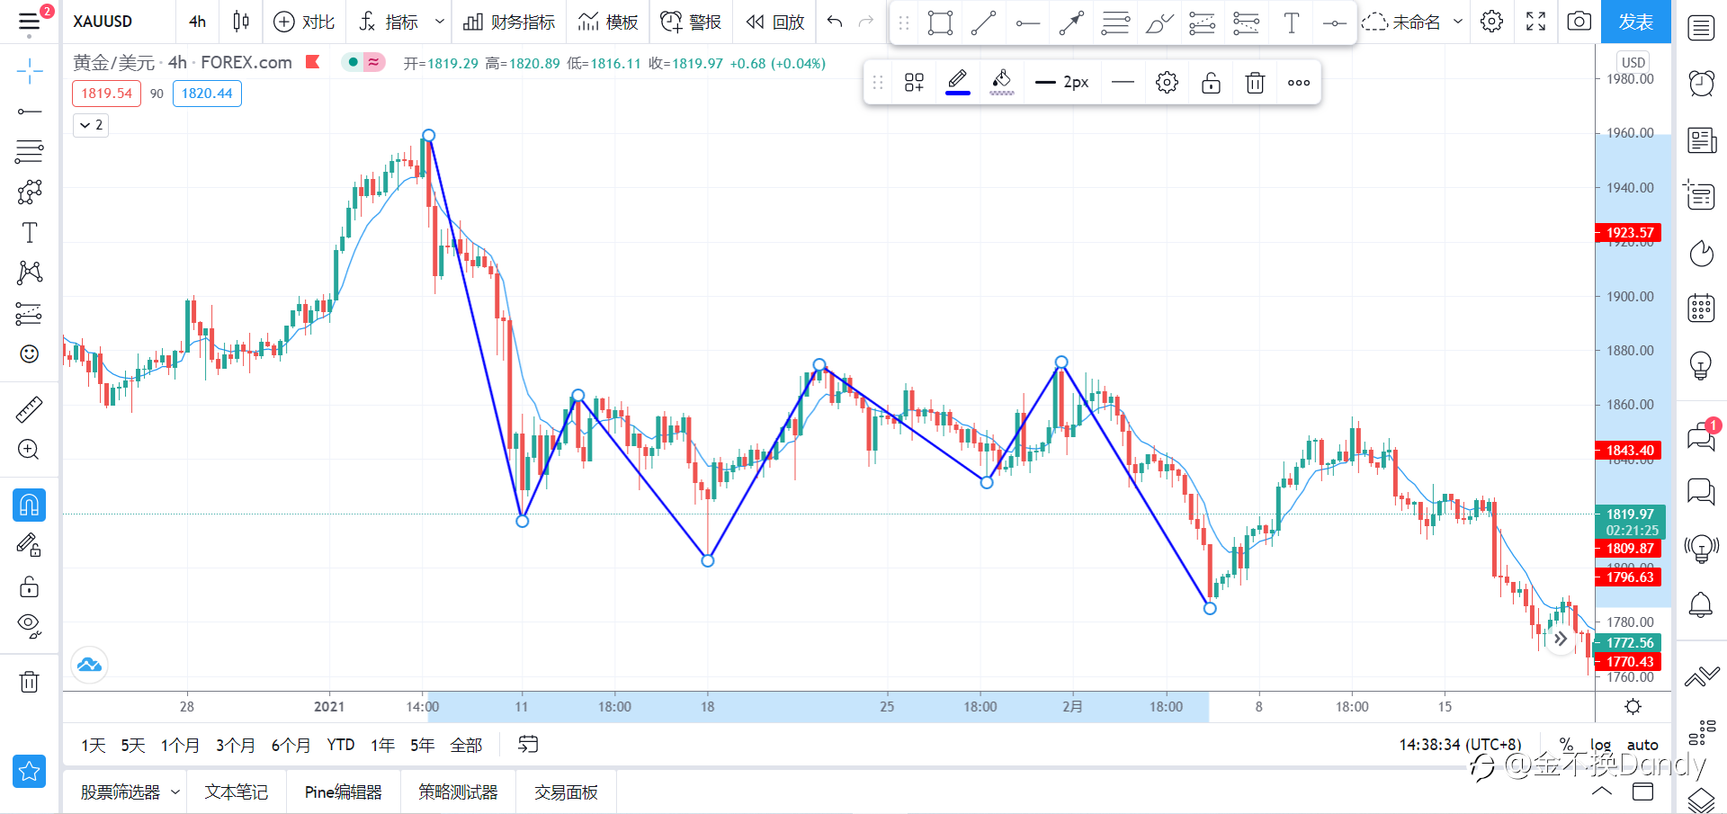The image size is (1727, 814).
Task: Open the 财务指标 menu
Action: (509, 22)
